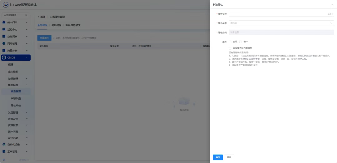Click the 自动化运维 gear icon
The height and width of the screenshot is (163, 337).
pyautogui.click(x=4, y=145)
